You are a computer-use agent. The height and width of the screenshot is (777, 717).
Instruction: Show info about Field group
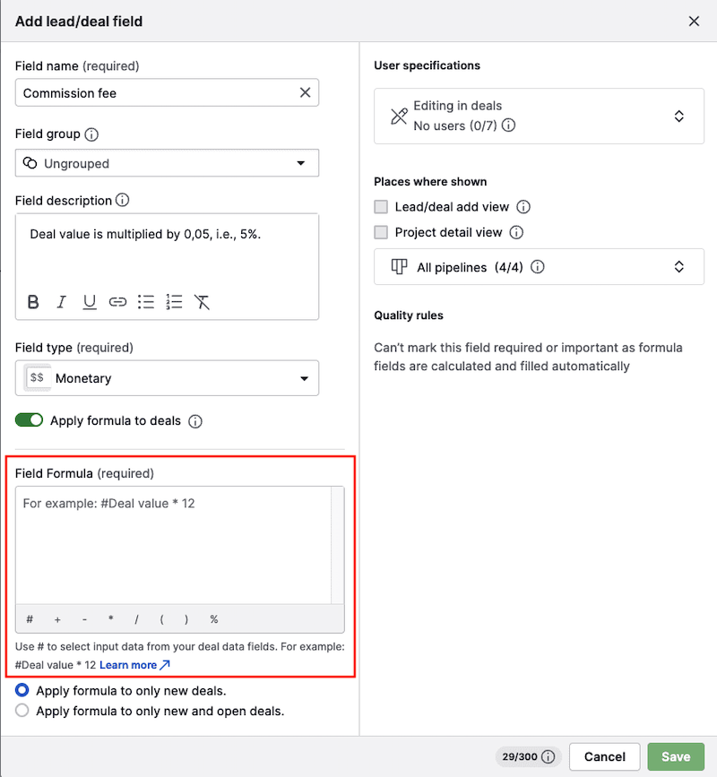point(91,134)
